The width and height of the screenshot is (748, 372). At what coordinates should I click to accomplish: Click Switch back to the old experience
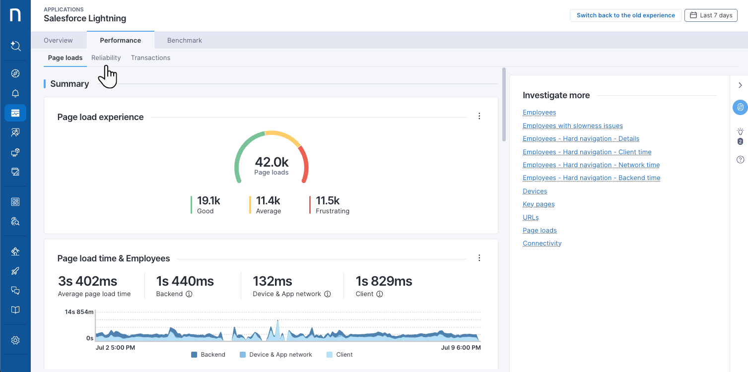point(625,15)
